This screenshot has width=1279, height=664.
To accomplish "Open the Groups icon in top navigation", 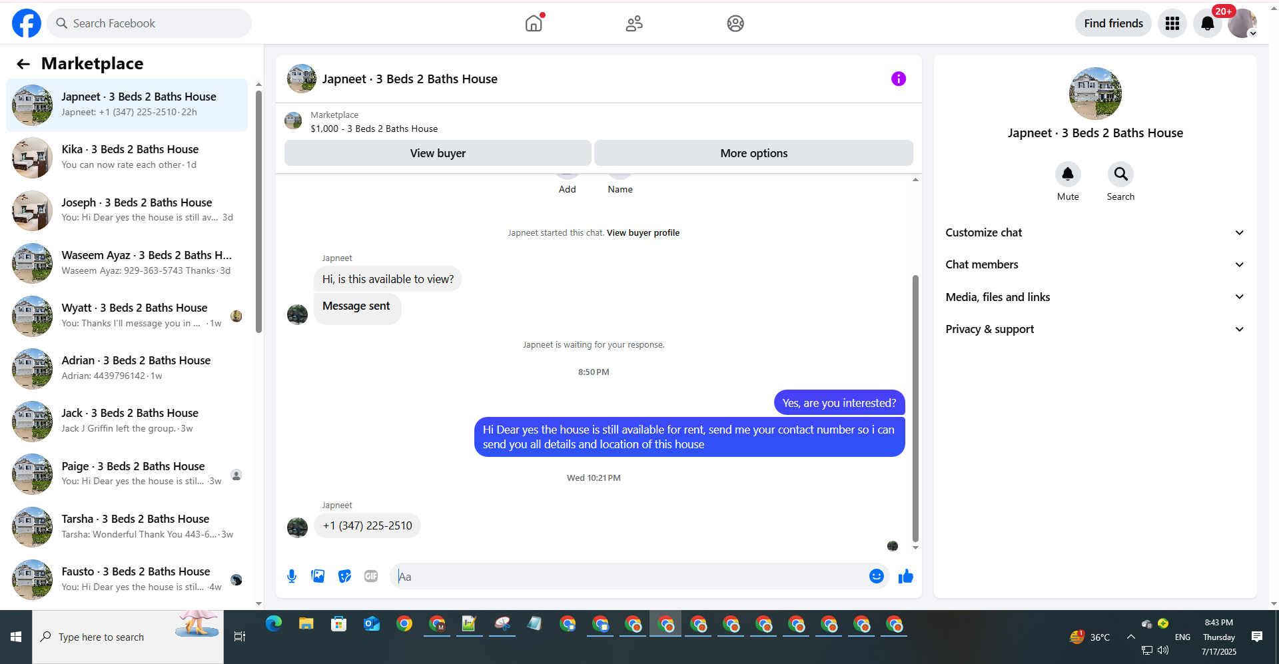I will [735, 23].
